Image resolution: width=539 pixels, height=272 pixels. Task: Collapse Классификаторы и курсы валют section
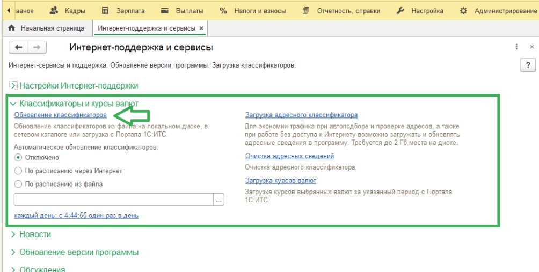pos(13,104)
